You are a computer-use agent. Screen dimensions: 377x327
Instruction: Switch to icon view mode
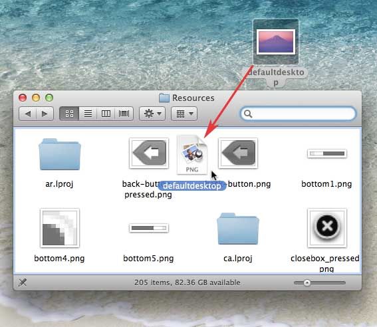coord(69,114)
